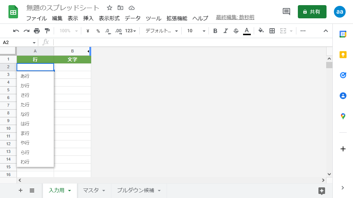This screenshot has width=353, height=198.
Task: Open the text color picker
Action: 247,31
